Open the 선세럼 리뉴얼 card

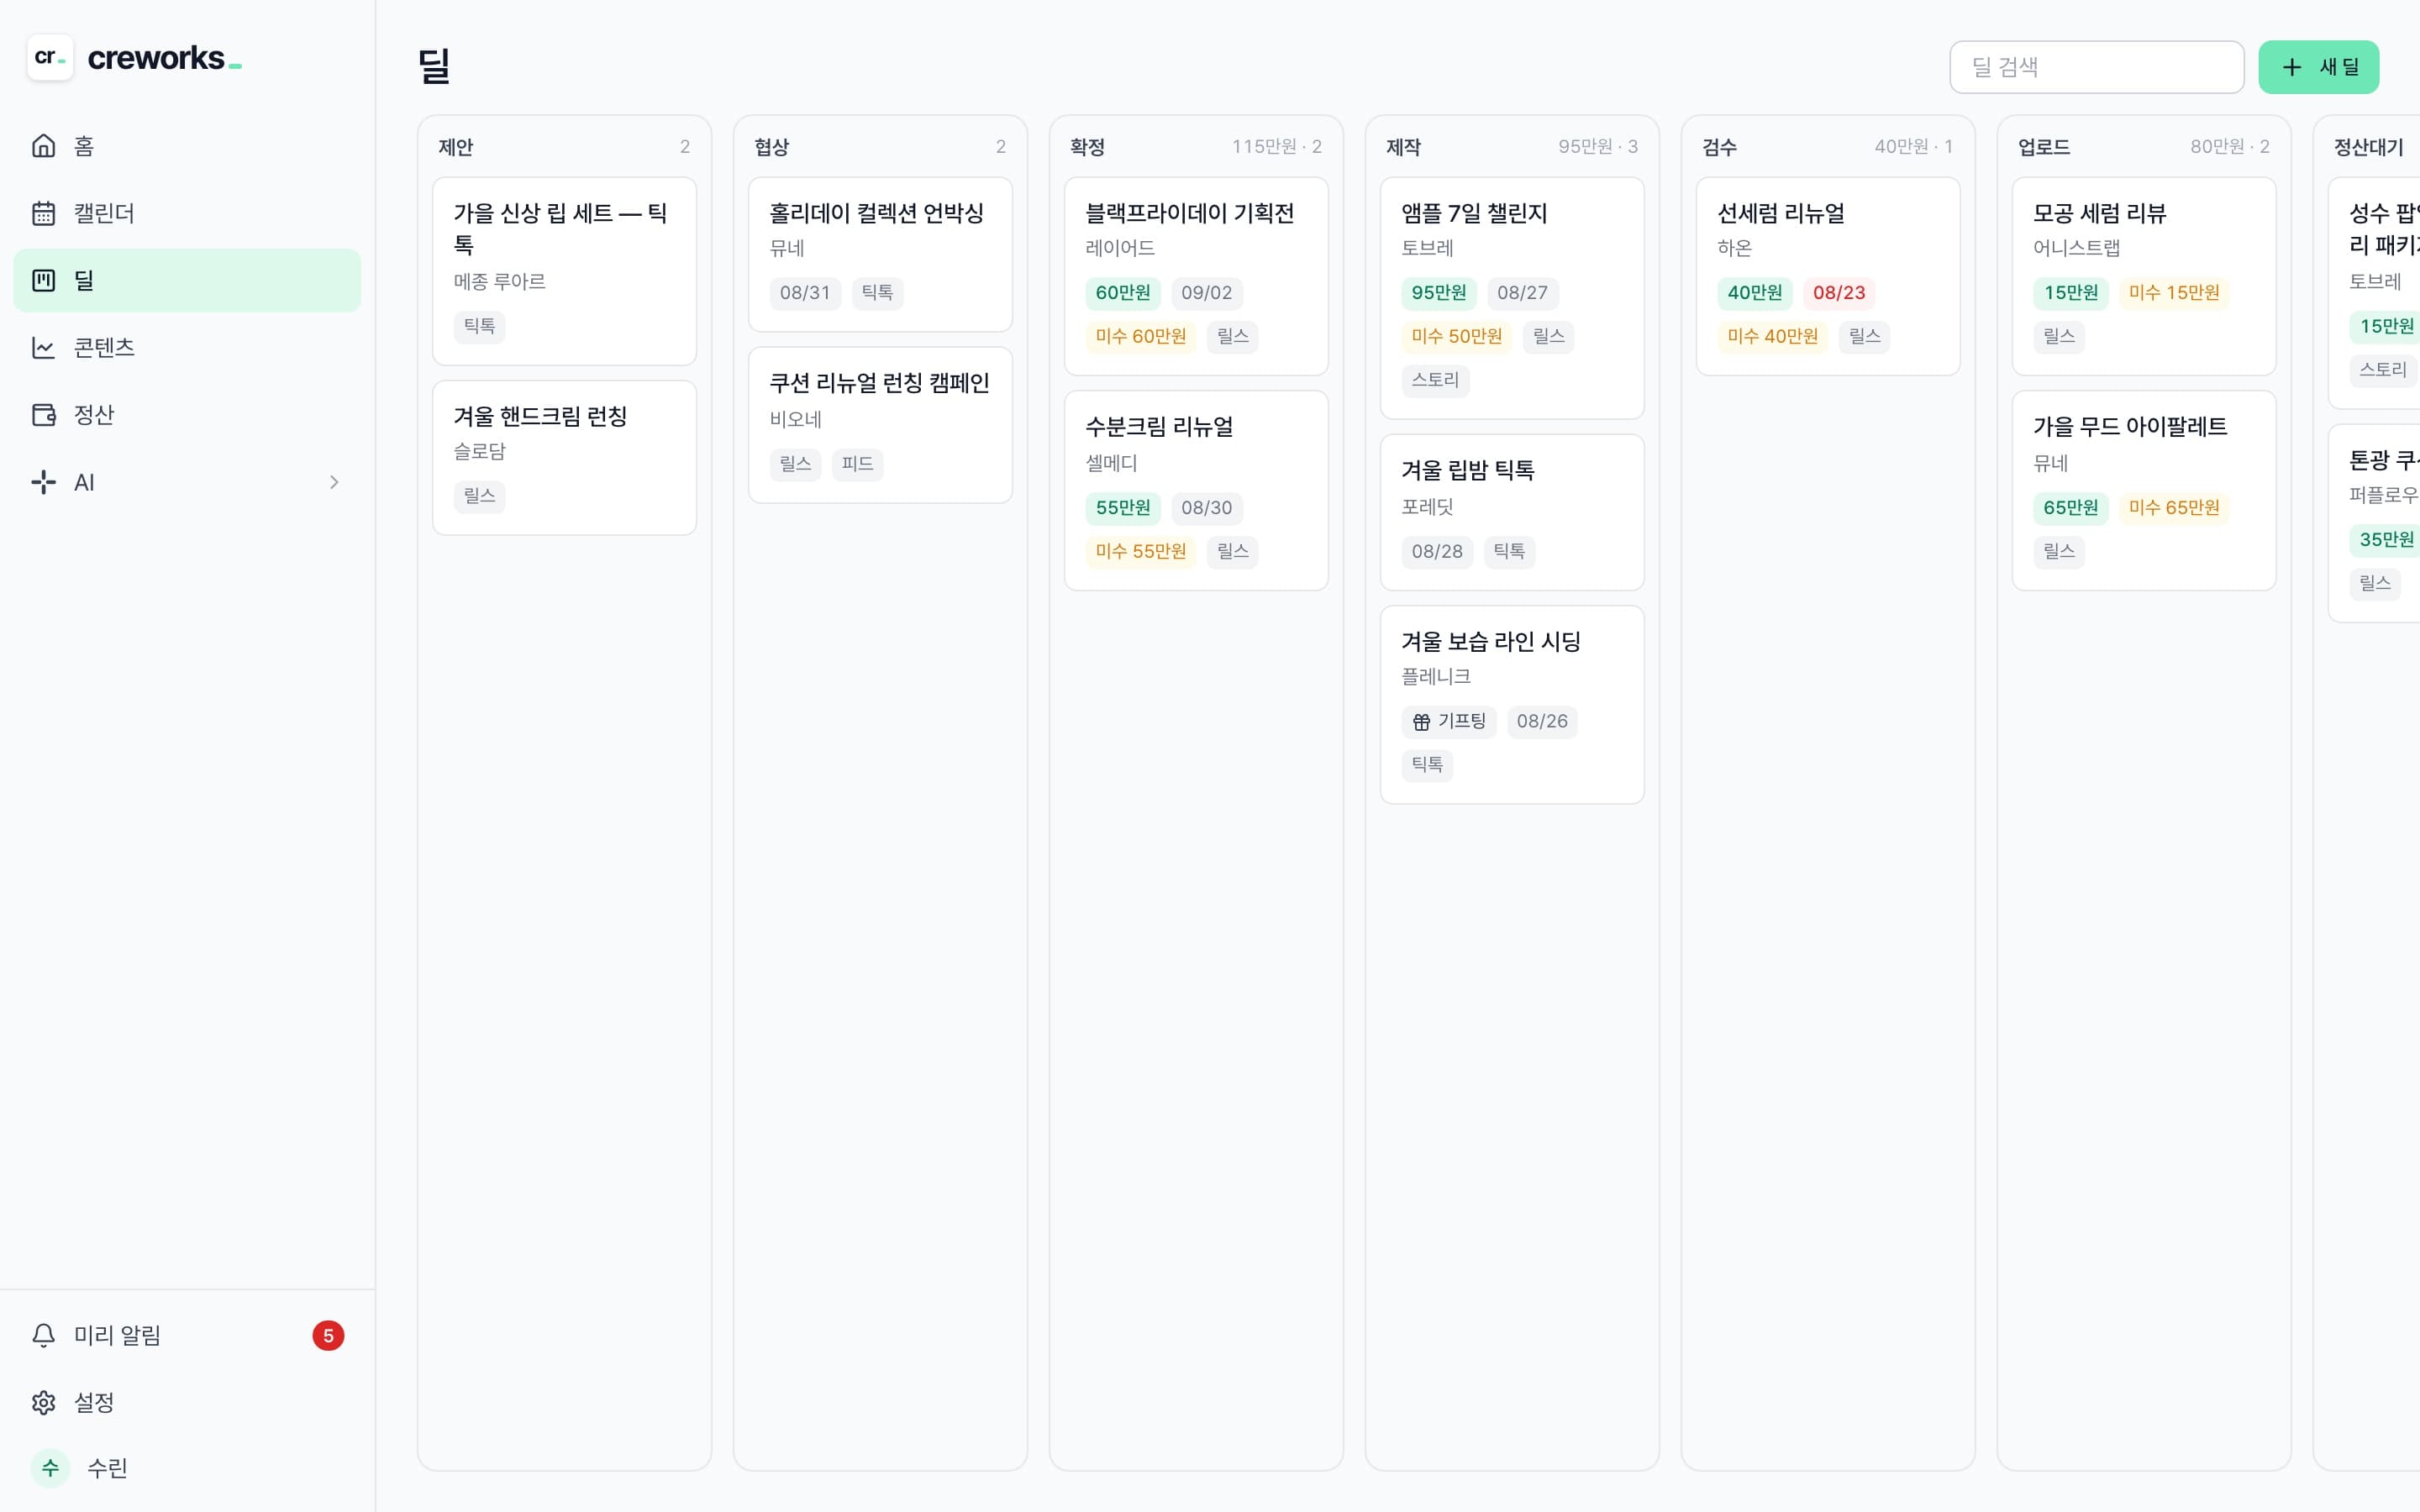click(1828, 276)
